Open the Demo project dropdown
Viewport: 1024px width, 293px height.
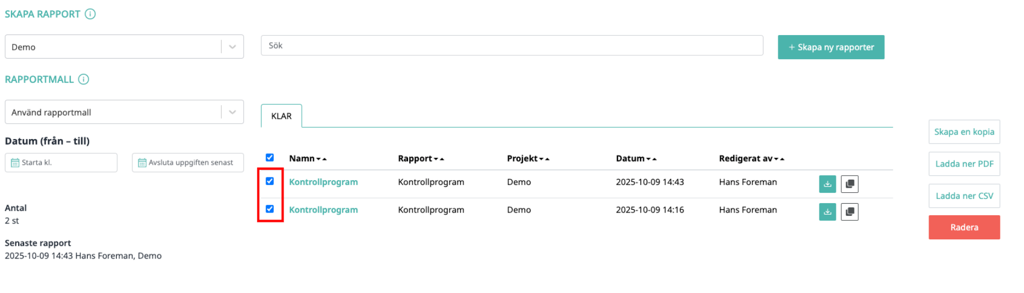[124, 47]
